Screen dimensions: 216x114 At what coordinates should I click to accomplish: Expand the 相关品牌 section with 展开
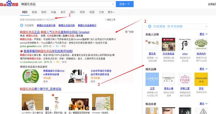click(203, 69)
